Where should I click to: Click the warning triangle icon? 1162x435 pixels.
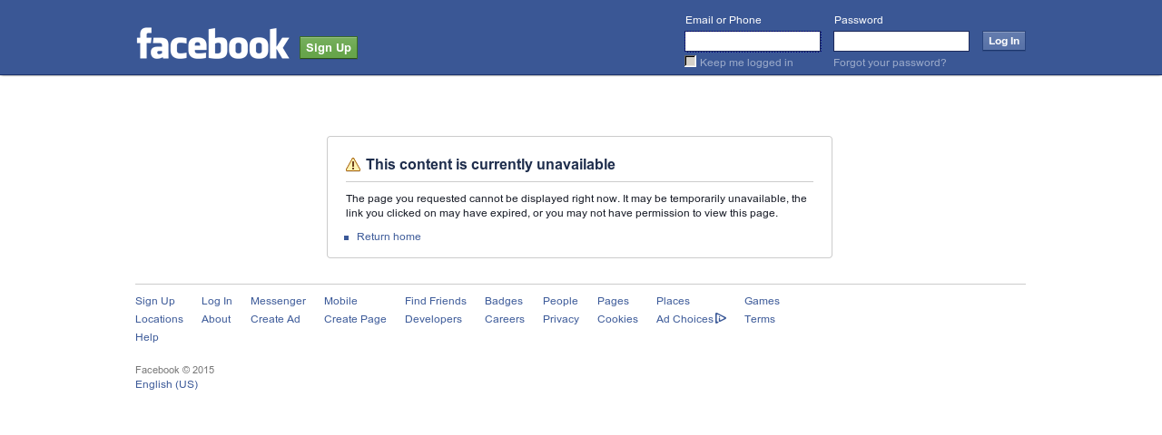353,165
